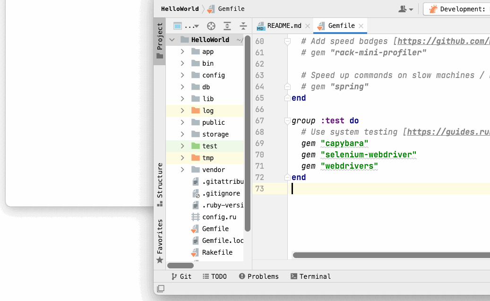Image resolution: width=490 pixels, height=301 pixels.
Task: Open the TODO tool window
Action: pos(215,276)
